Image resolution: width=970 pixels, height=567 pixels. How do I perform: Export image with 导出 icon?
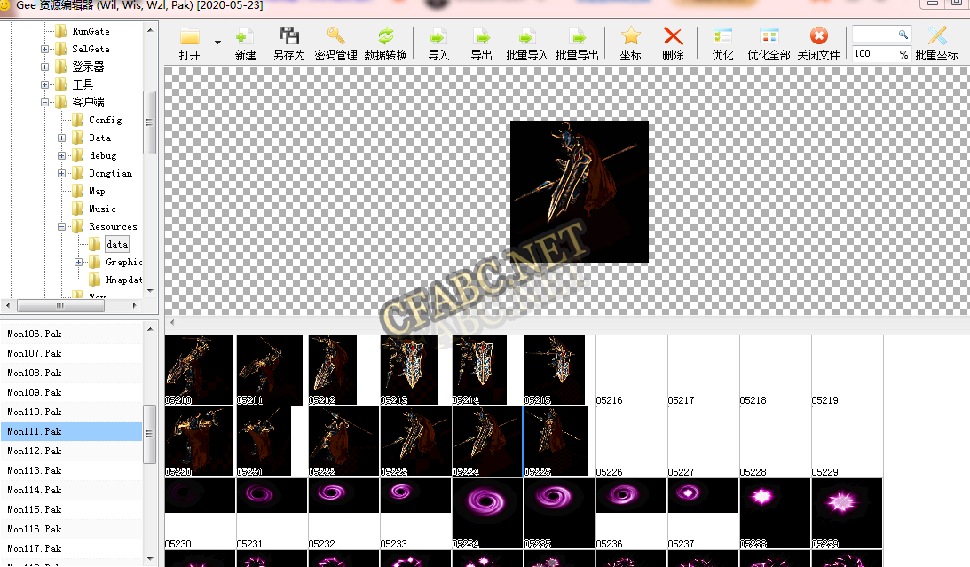pyautogui.click(x=481, y=43)
